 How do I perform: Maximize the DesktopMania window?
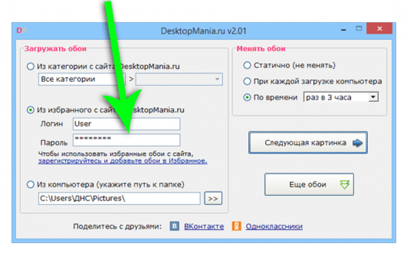click(359, 29)
